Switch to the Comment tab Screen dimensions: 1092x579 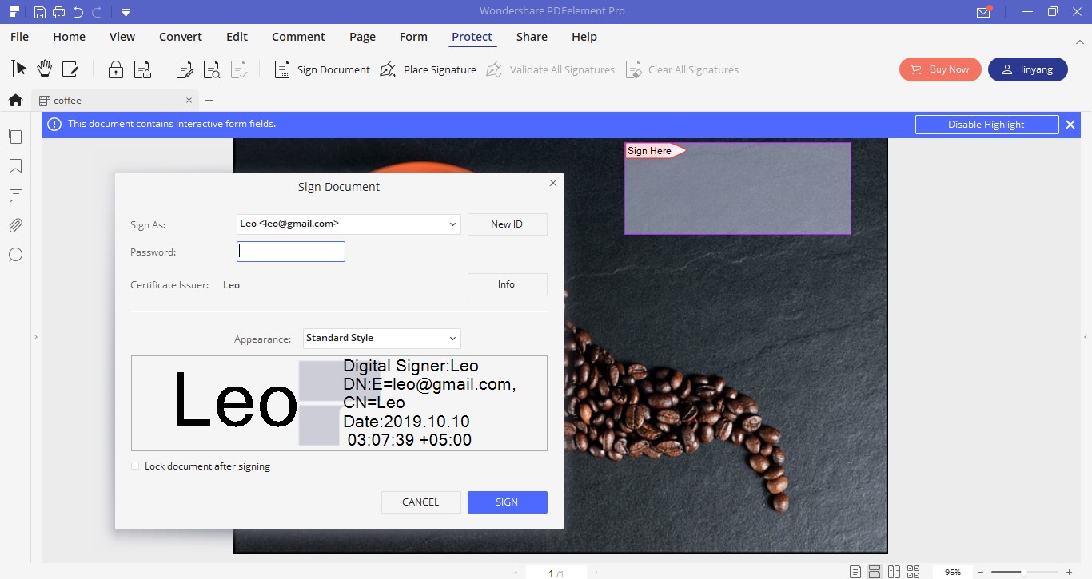click(298, 37)
